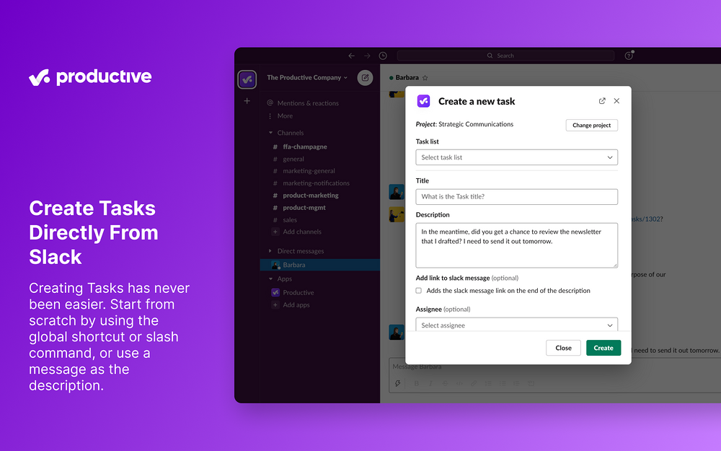Viewport: 721px width, 451px height.
Task: Open the product-marketing channel
Action: pos(310,195)
